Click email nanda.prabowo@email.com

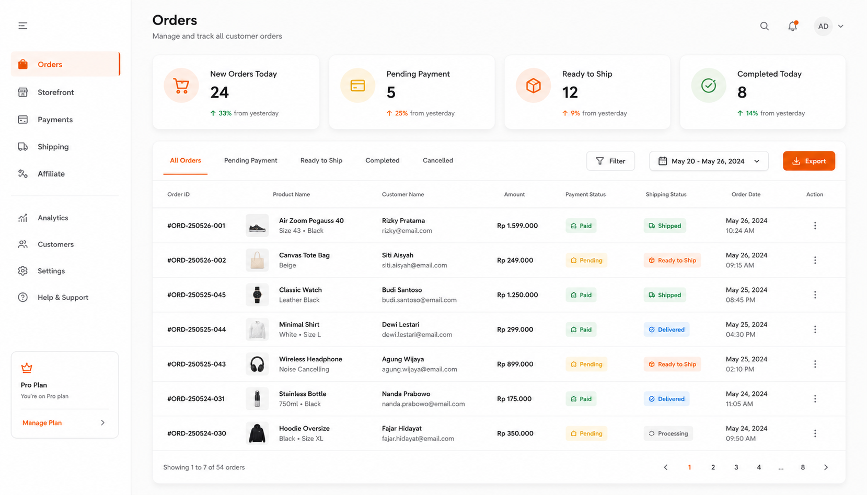[423, 404]
